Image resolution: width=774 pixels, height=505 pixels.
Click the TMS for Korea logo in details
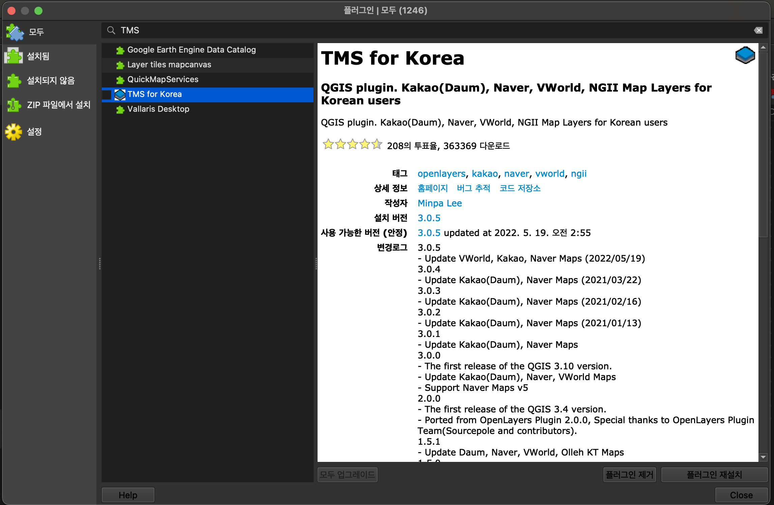point(745,56)
